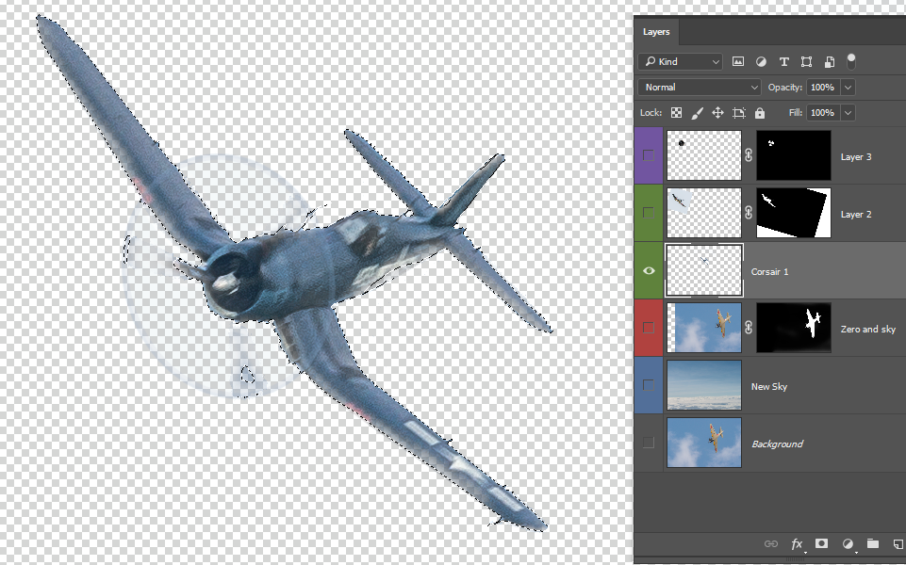Filter layers by shape layers icon
Screen dimensions: 906x565
point(806,61)
